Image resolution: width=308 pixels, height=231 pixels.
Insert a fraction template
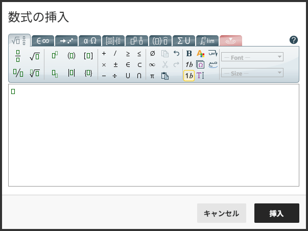tap(18, 56)
